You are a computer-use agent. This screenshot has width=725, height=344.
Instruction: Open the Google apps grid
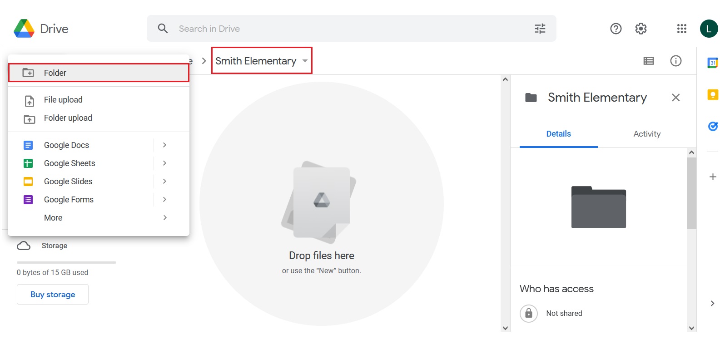[x=682, y=29]
